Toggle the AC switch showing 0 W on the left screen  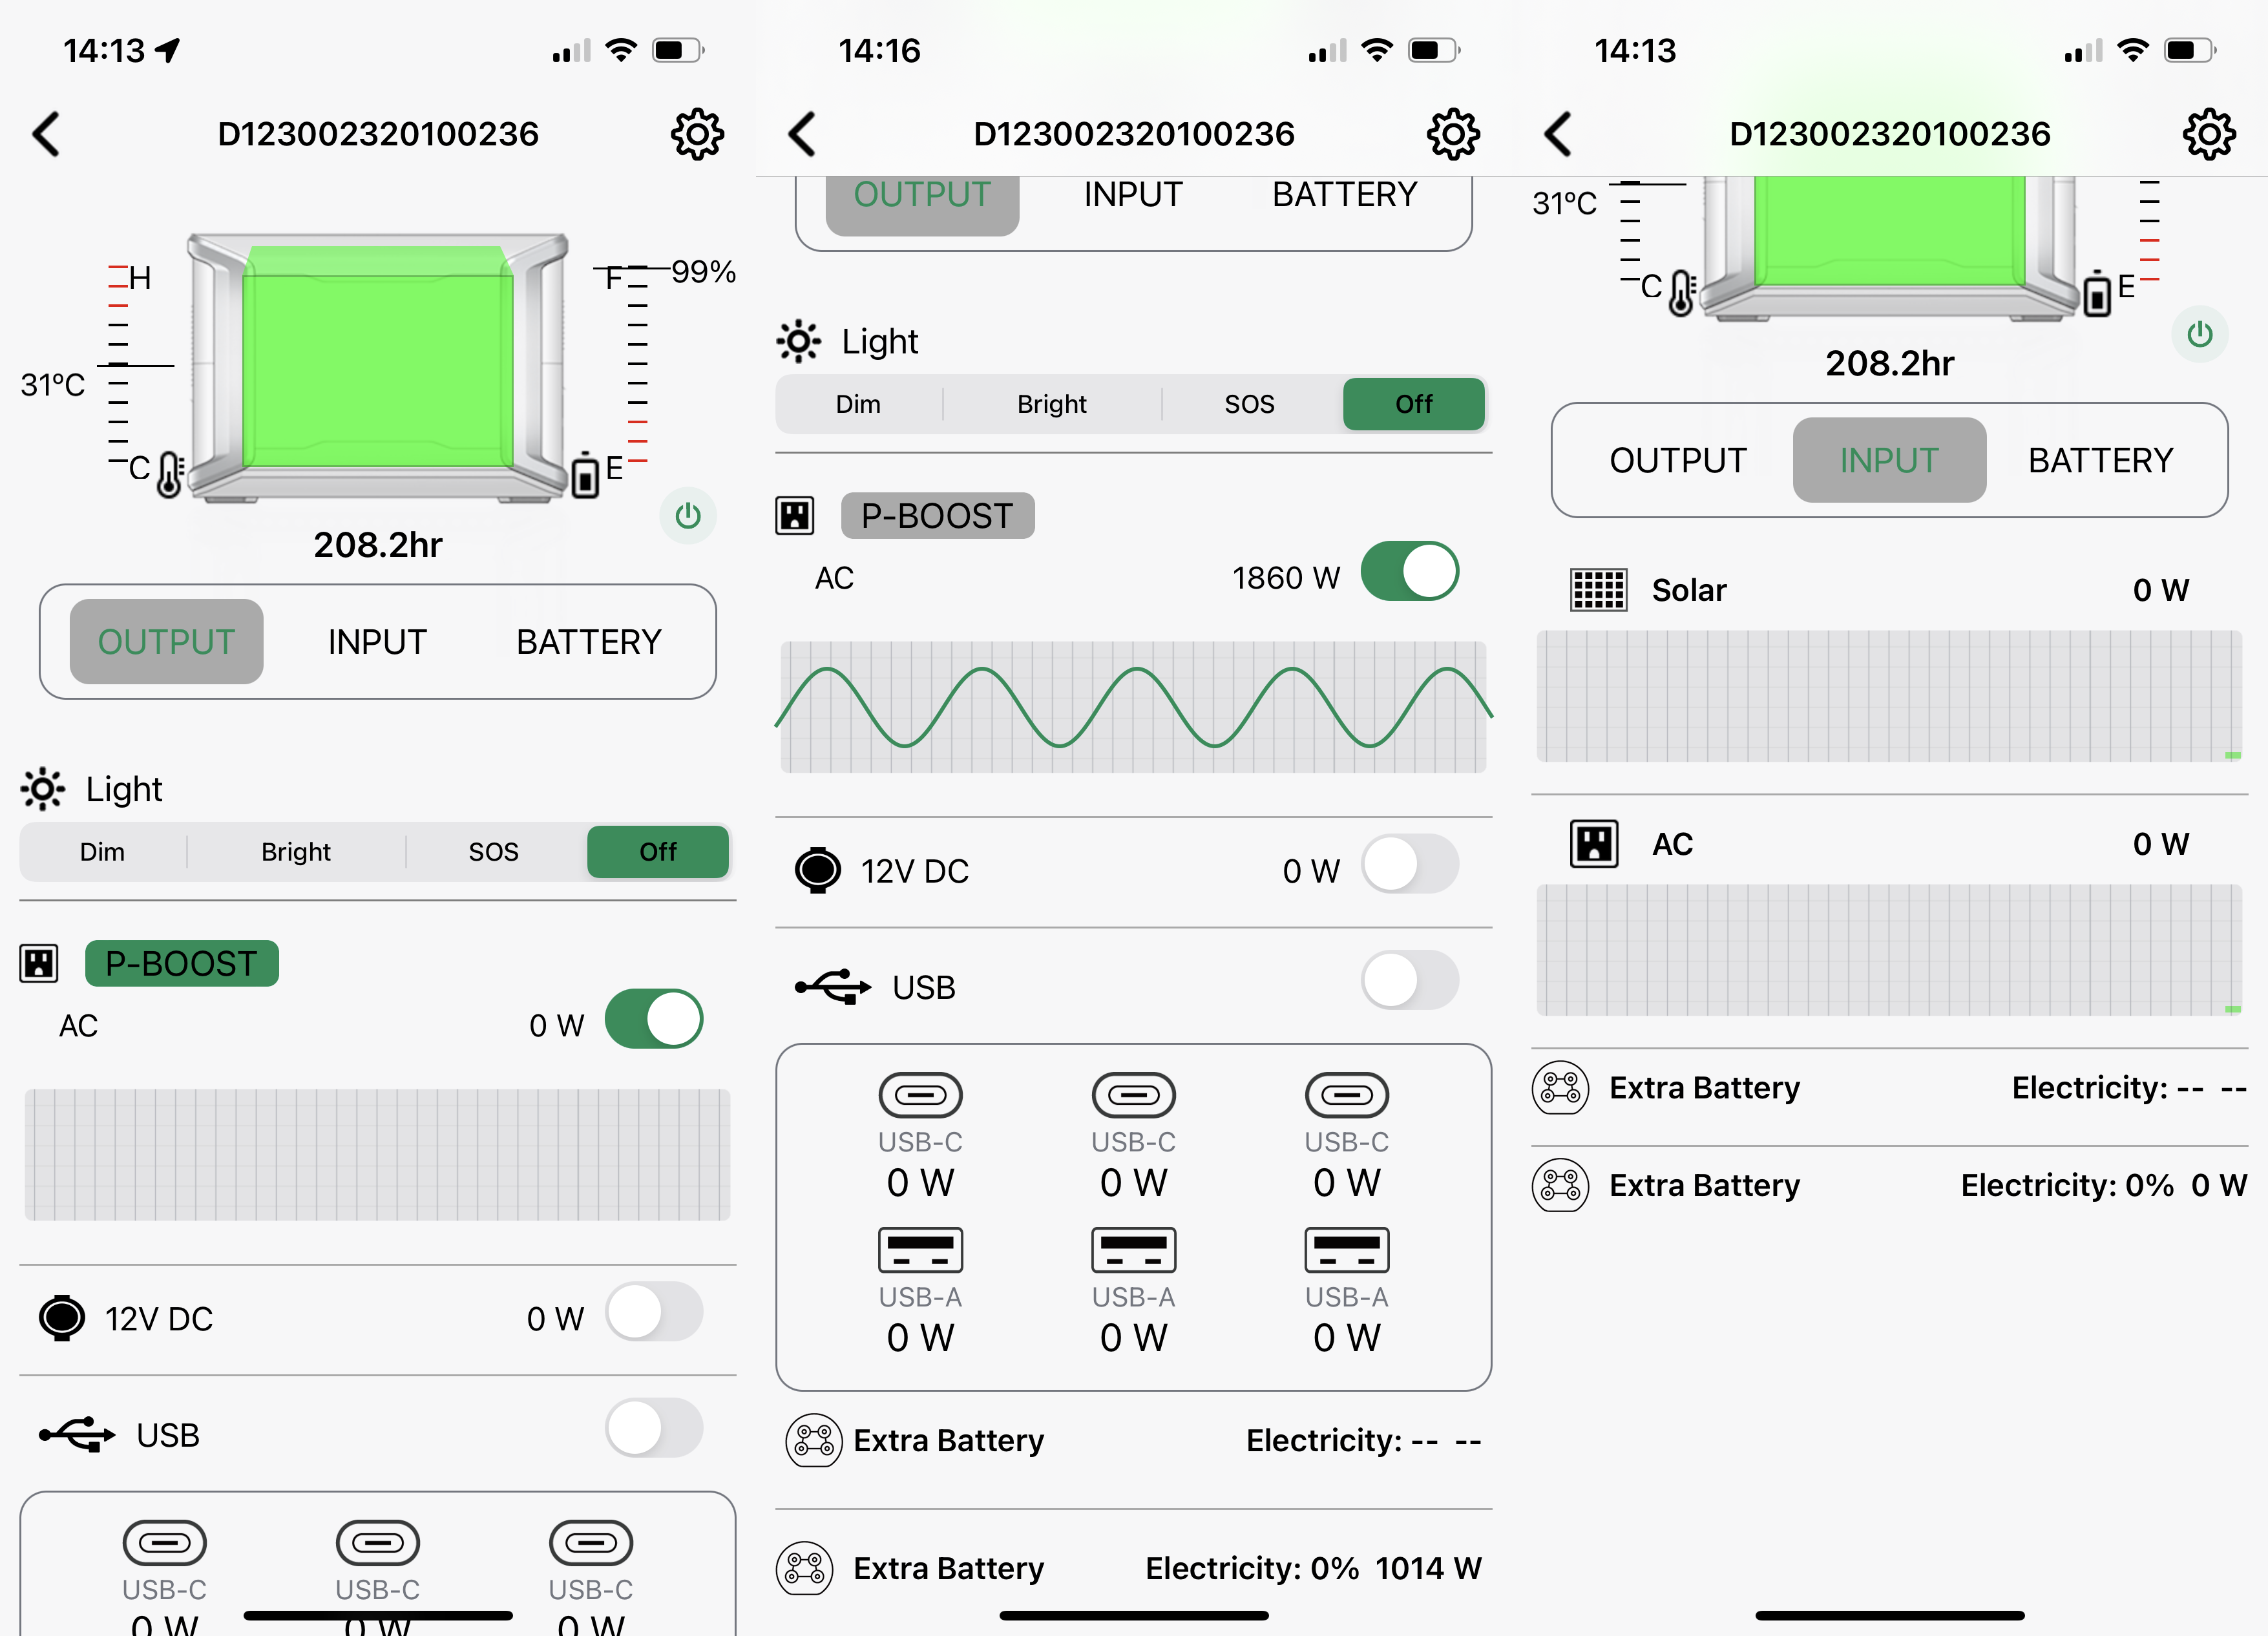click(654, 1019)
